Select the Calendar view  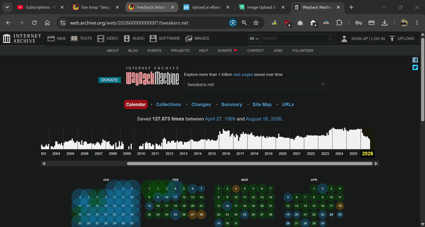pyautogui.click(x=136, y=104)
